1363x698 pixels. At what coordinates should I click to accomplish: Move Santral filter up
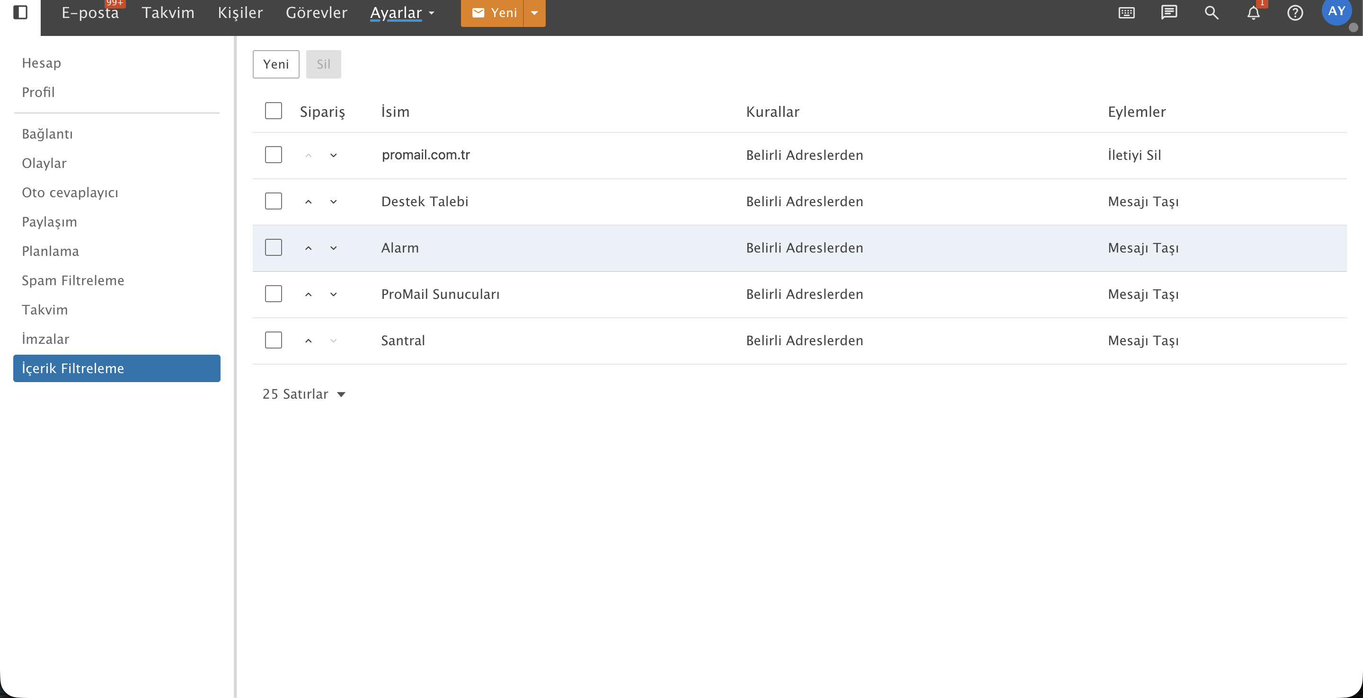point(309,340)
